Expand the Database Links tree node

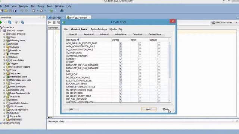tap(4, 90)
